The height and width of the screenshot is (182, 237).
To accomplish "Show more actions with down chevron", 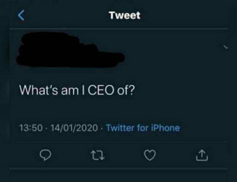I will 226,47.
